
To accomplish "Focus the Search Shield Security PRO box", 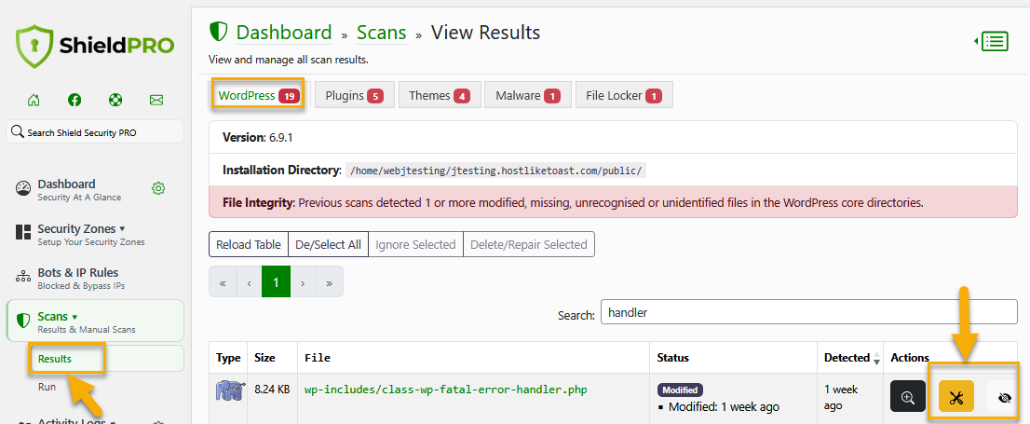I will (x=95, y=132).
